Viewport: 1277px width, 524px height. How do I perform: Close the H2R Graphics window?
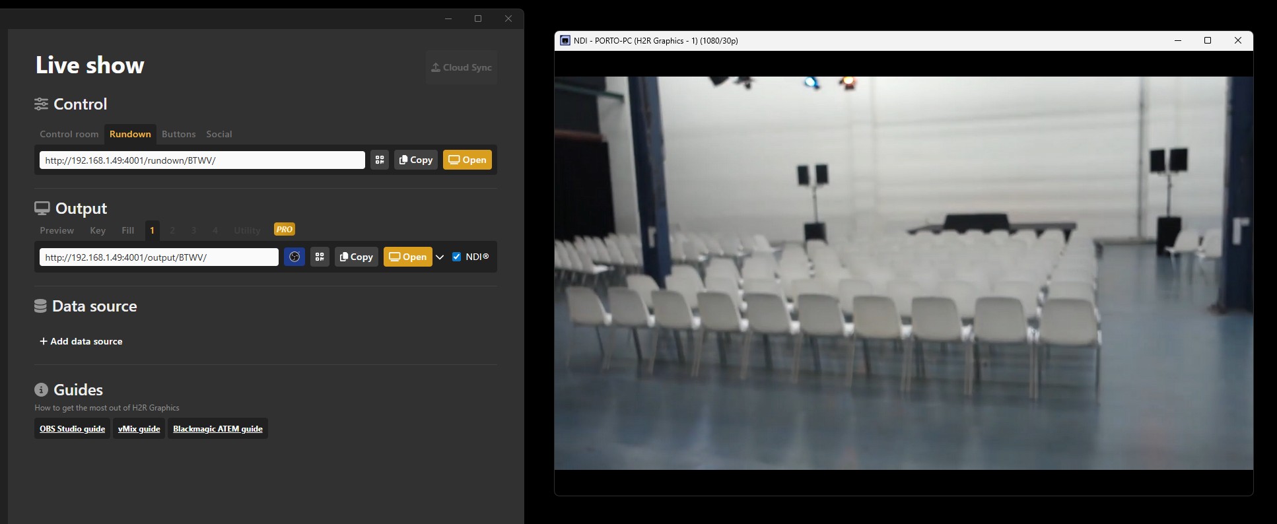[508, 18]
